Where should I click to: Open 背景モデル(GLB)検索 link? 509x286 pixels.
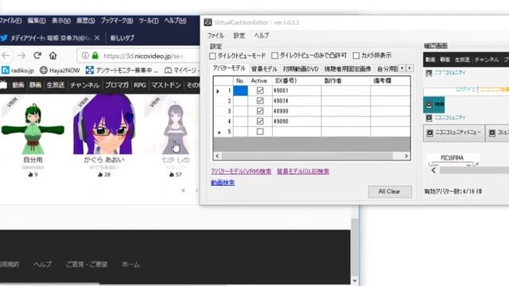[x=303, y=172]
